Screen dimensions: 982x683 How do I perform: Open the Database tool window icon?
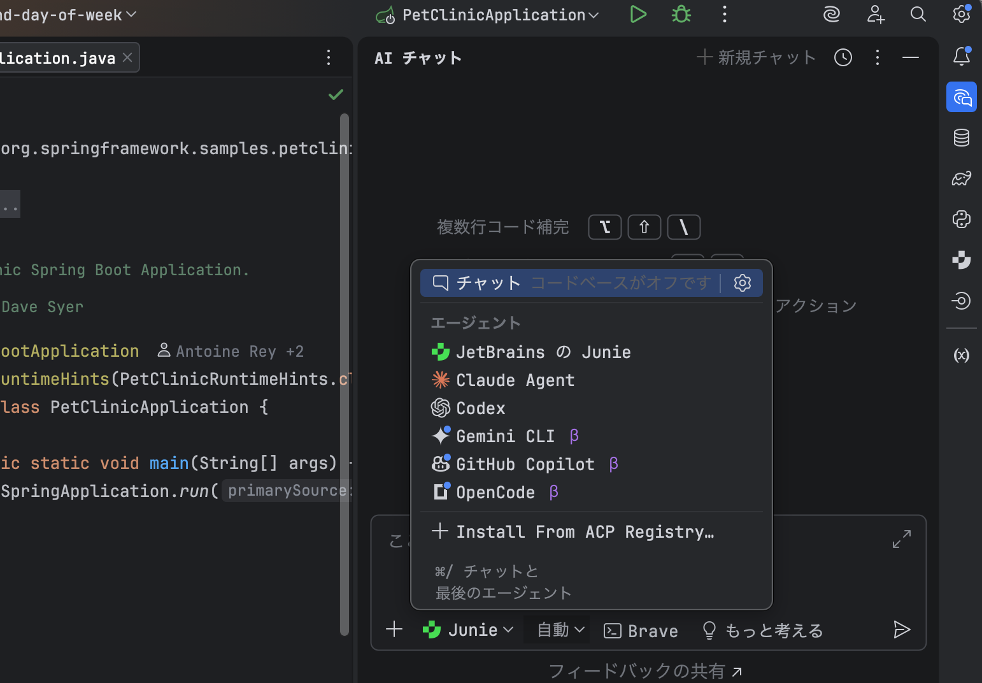[961, 138]
